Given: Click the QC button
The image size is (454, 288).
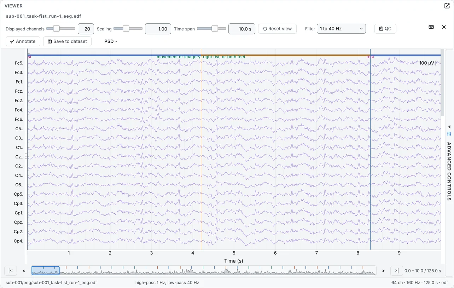Looking at the screenshot, I should 385,29.
